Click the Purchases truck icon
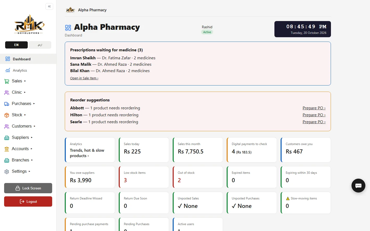The height and width of the screenshot is (231, 370). (7, 104)
